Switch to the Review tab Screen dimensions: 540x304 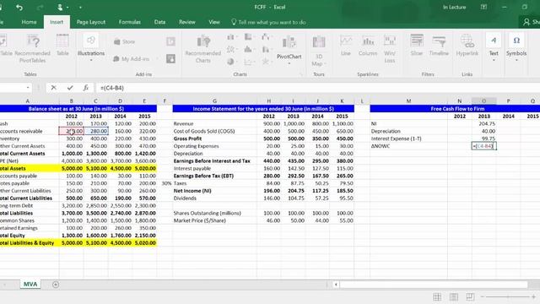tap(187, 22)
